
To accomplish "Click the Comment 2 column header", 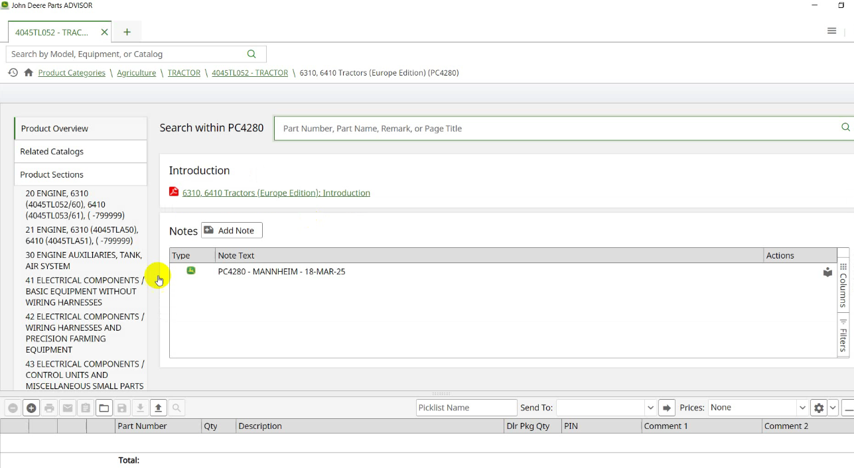I will [808, 426].
